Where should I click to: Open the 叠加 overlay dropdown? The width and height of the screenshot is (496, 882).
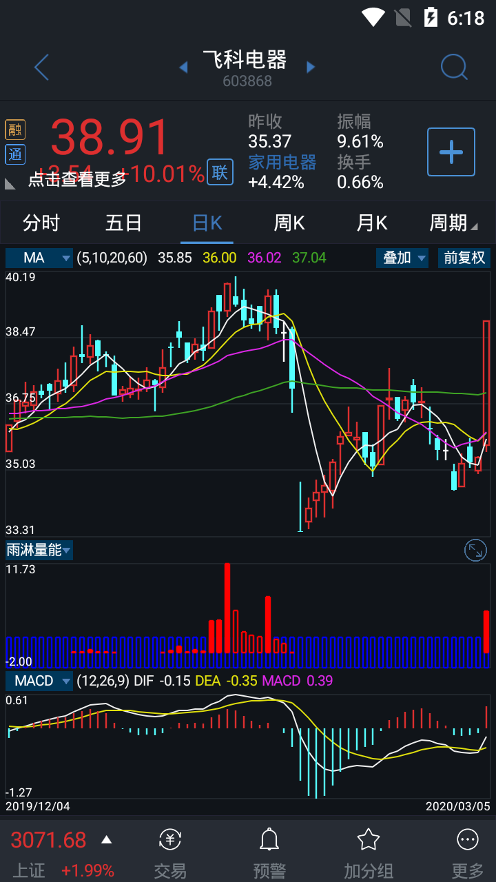point(402,258)
